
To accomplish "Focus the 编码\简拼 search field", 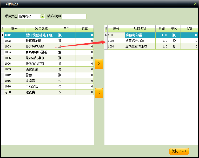I will pyautogui.click(x=74, y=16).
